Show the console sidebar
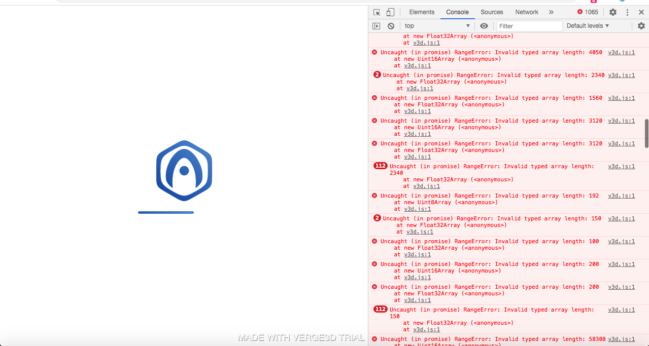Viewport: 649px width, 346px height. tap(376, 26)
